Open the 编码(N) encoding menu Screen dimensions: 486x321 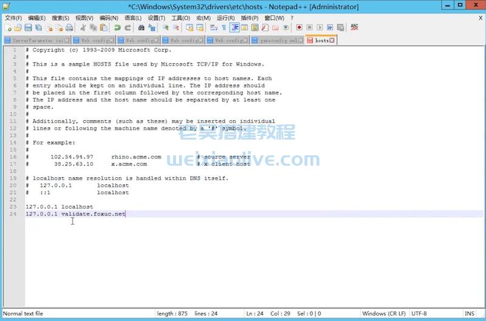click(109, 18)
